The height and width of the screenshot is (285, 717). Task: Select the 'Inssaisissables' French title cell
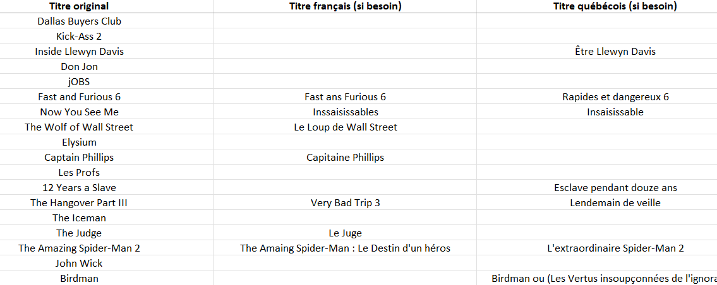346,112
